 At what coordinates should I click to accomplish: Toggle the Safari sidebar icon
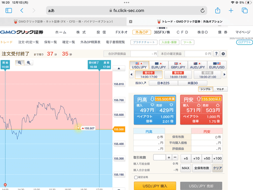[9, 11]
